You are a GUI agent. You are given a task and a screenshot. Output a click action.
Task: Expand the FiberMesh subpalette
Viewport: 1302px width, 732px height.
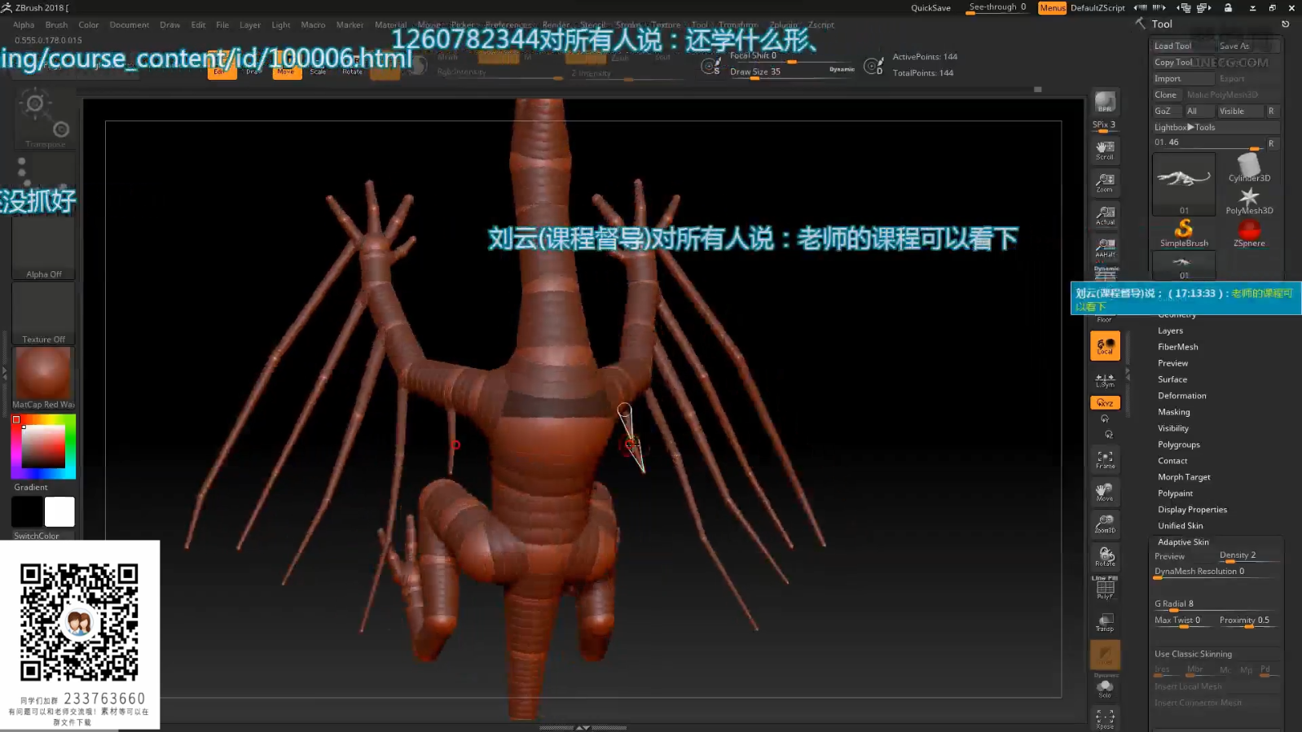[1178, 347]
